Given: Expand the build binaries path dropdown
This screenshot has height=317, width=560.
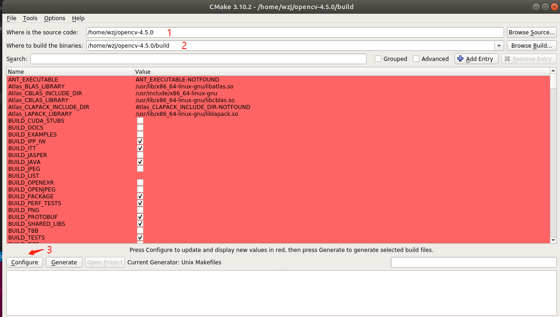Looking at the screenshot, I should pyautogui.click(x=499, y=46).
